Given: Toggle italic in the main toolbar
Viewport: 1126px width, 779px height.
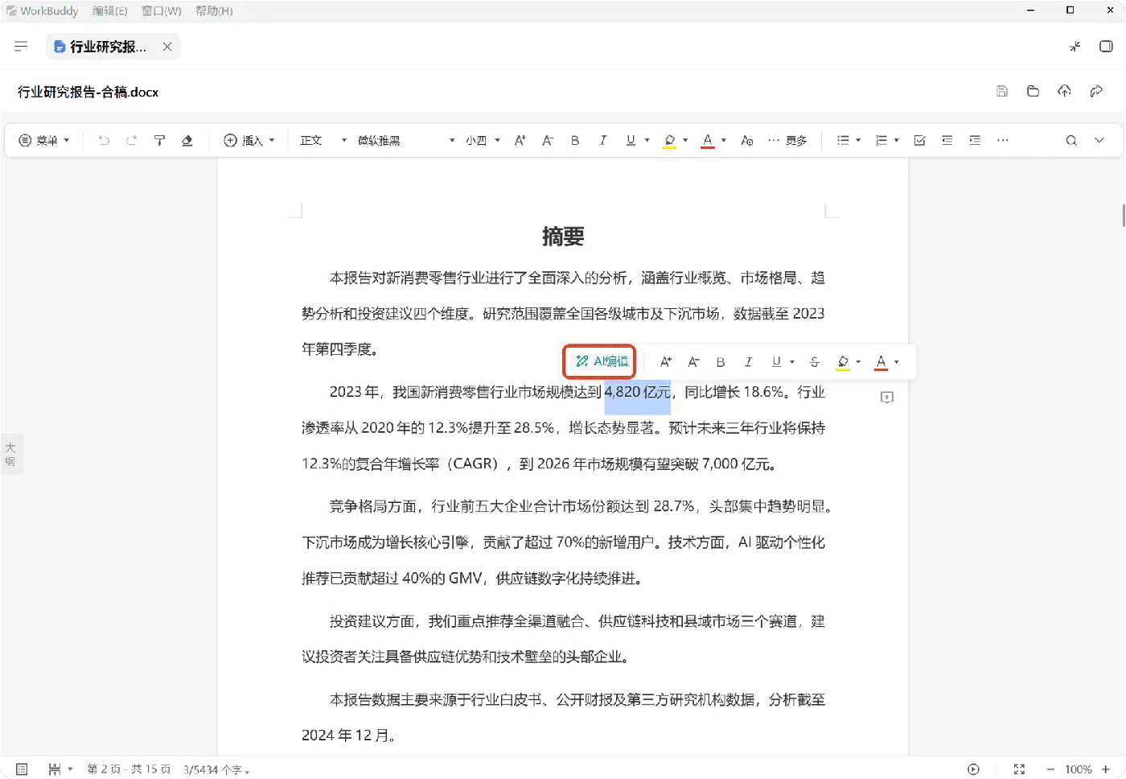Looking at the screenshot, I should coord(602,141).
